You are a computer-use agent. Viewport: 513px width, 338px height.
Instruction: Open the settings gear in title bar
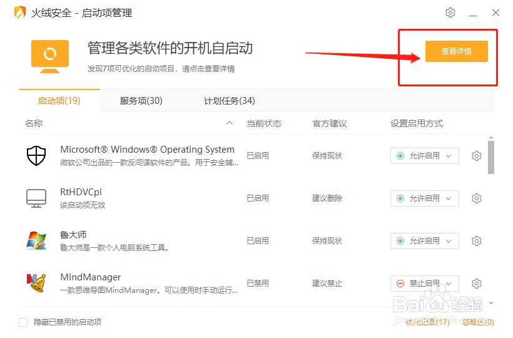pyautogui.click(x=450, y=13)
